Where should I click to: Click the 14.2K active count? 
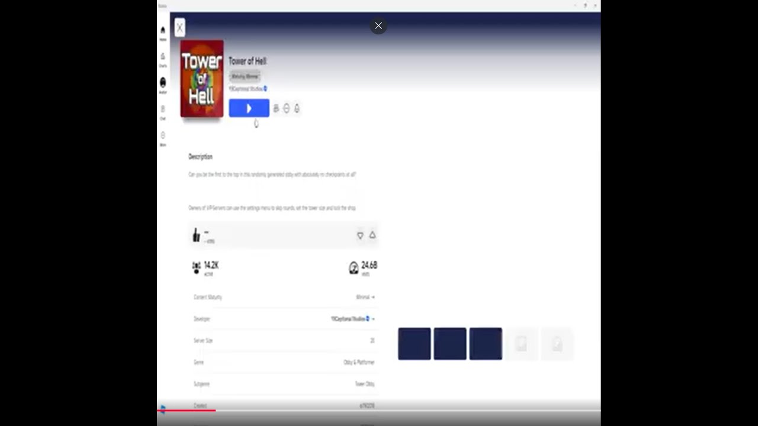(x=211, y=265)
